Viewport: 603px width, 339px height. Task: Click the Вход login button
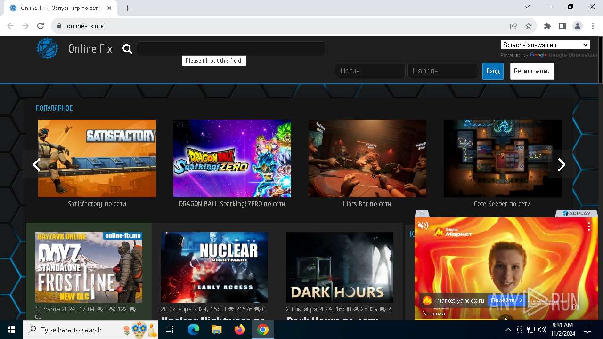point(493,71)
